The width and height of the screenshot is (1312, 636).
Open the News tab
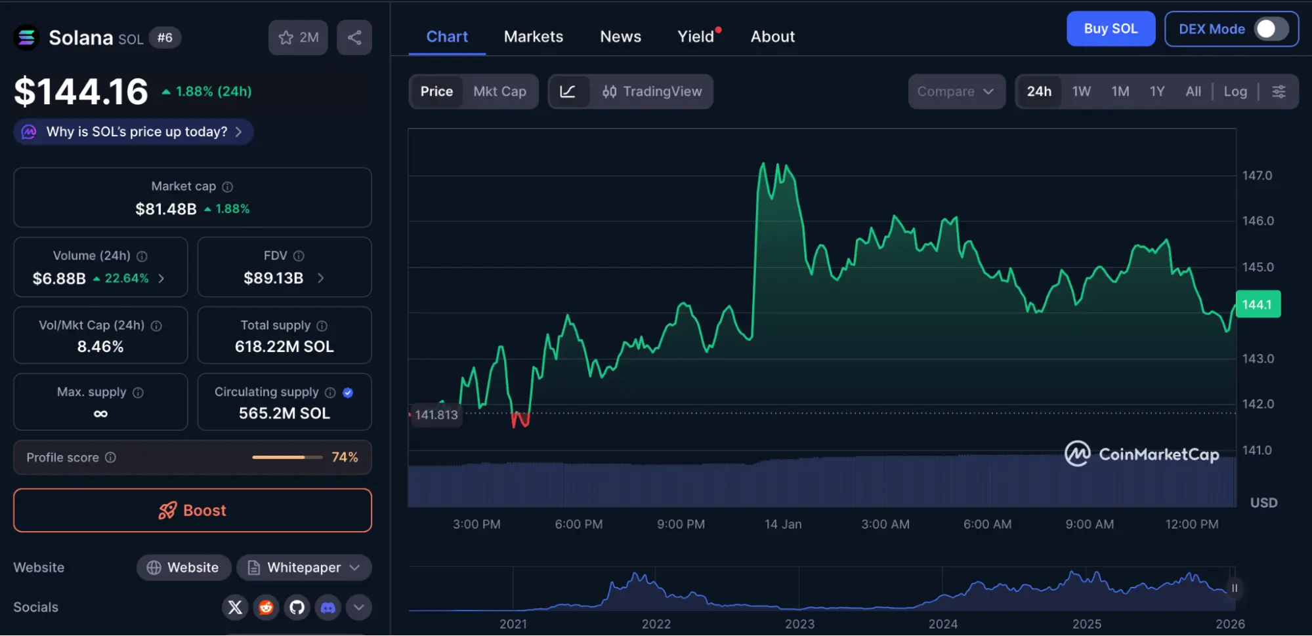[x=620, y=36]
